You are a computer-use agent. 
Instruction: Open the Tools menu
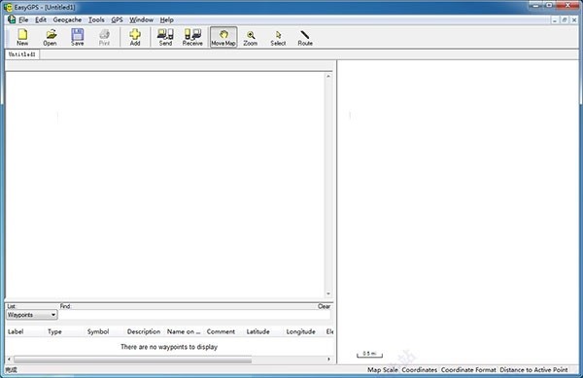point(96,19)
